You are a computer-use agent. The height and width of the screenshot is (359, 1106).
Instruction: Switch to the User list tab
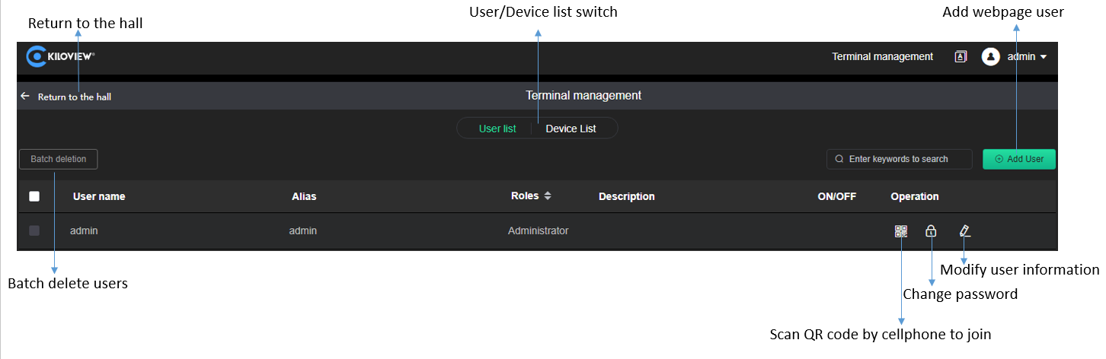click(497, 129)
